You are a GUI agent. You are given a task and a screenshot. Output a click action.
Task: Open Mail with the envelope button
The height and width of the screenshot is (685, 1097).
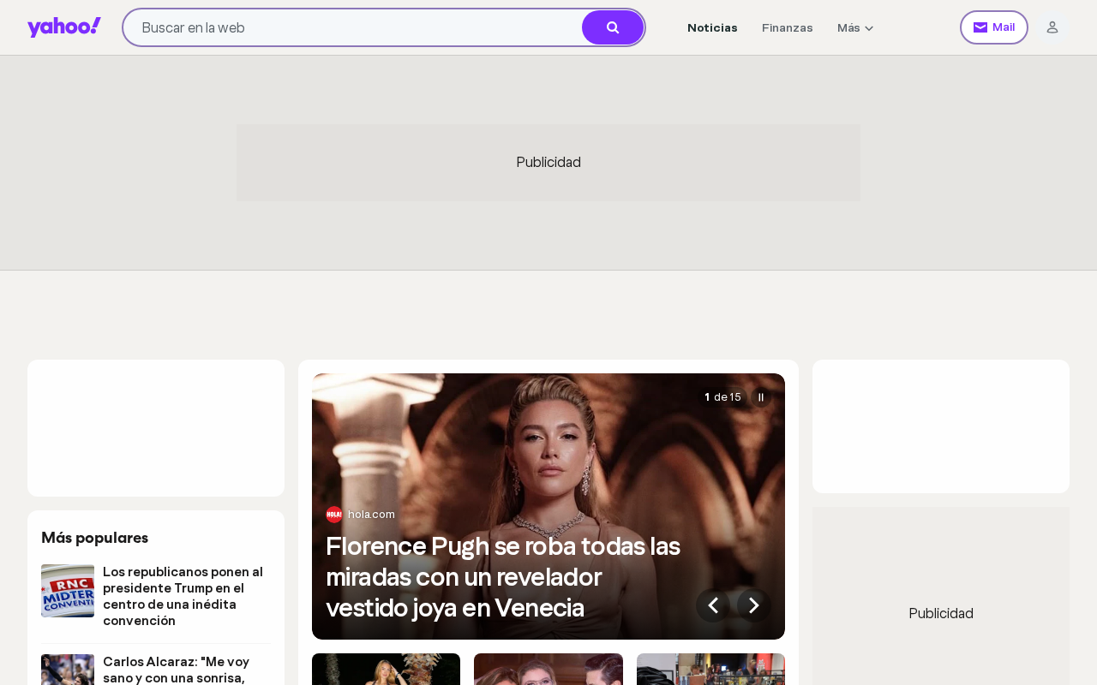[x=994, y=27]
